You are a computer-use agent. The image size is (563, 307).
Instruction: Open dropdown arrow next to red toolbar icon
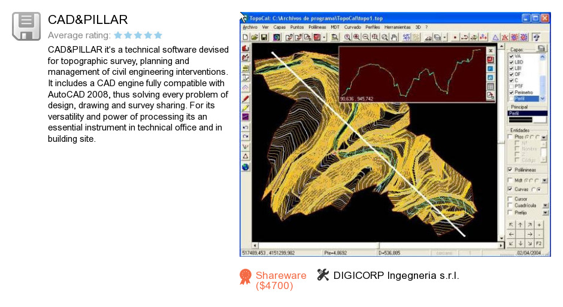coord(324,37)
